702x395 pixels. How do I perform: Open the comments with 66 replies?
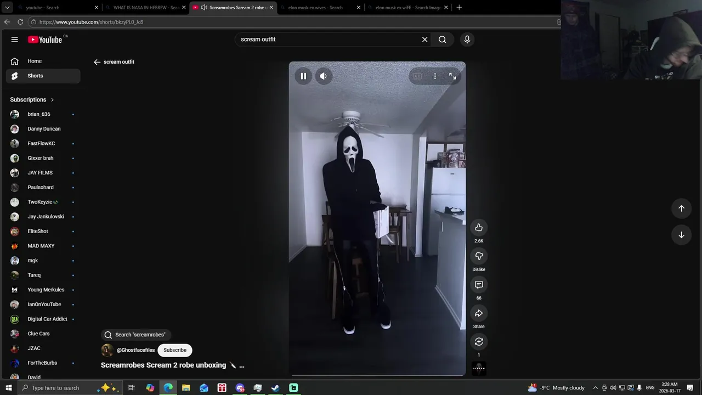(x=479, y=285)
